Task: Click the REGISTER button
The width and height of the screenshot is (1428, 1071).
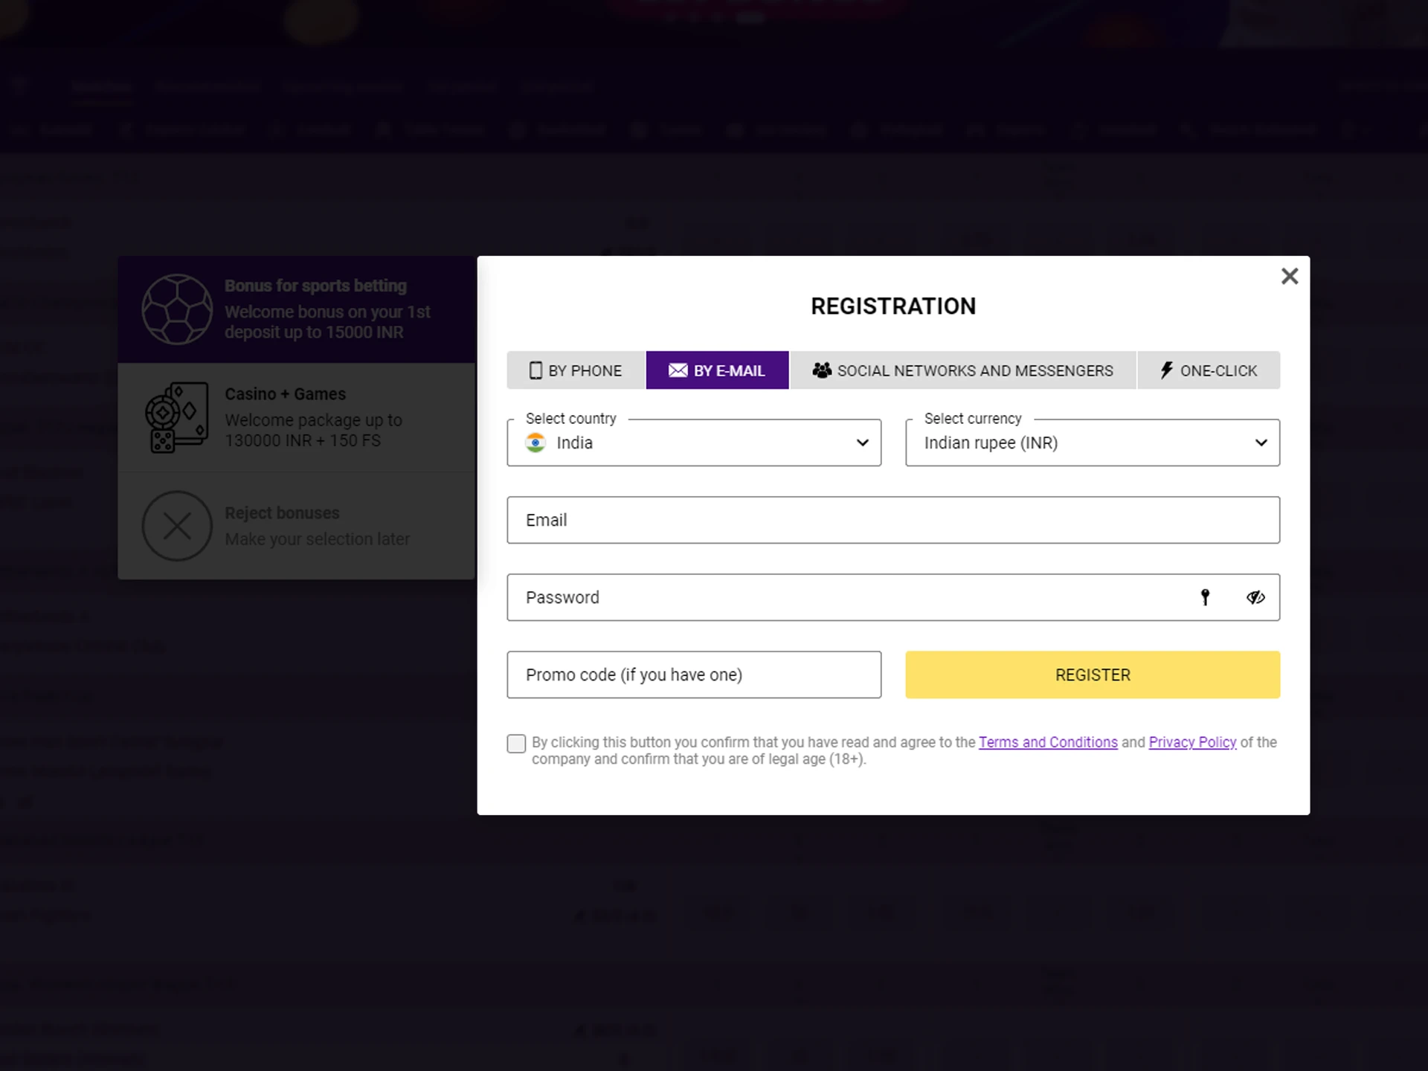Action: (1092, 674)
